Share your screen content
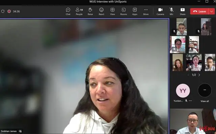216x134 pixels. click(x=183, y=11)
